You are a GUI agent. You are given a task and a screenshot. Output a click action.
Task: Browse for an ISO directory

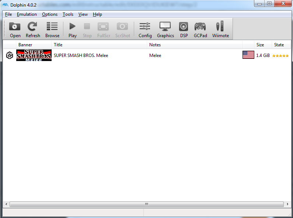[x=52, y=29]
